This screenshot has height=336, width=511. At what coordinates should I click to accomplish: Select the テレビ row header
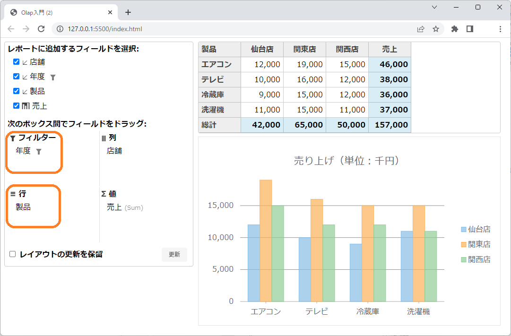click(220, 79)
